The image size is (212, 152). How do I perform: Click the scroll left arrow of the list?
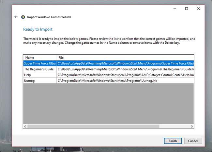pyautogui.click(x=25, y=126)
